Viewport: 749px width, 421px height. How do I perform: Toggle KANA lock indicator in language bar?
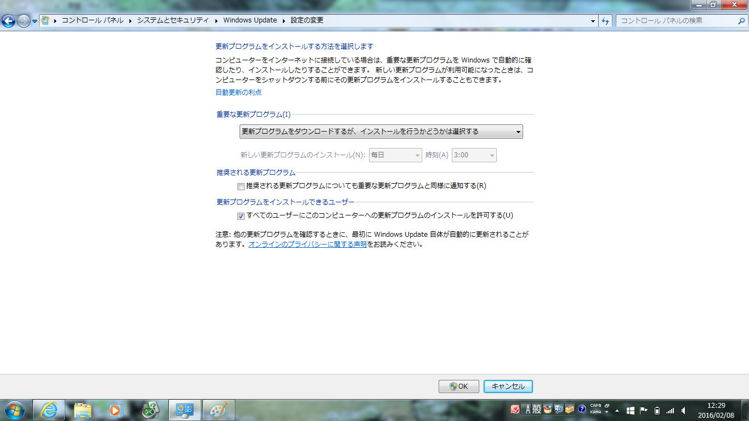(595, 412)
